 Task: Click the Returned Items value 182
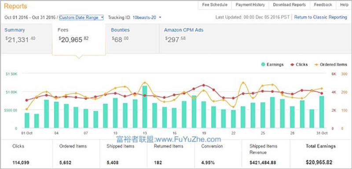(x=158, y=162)
